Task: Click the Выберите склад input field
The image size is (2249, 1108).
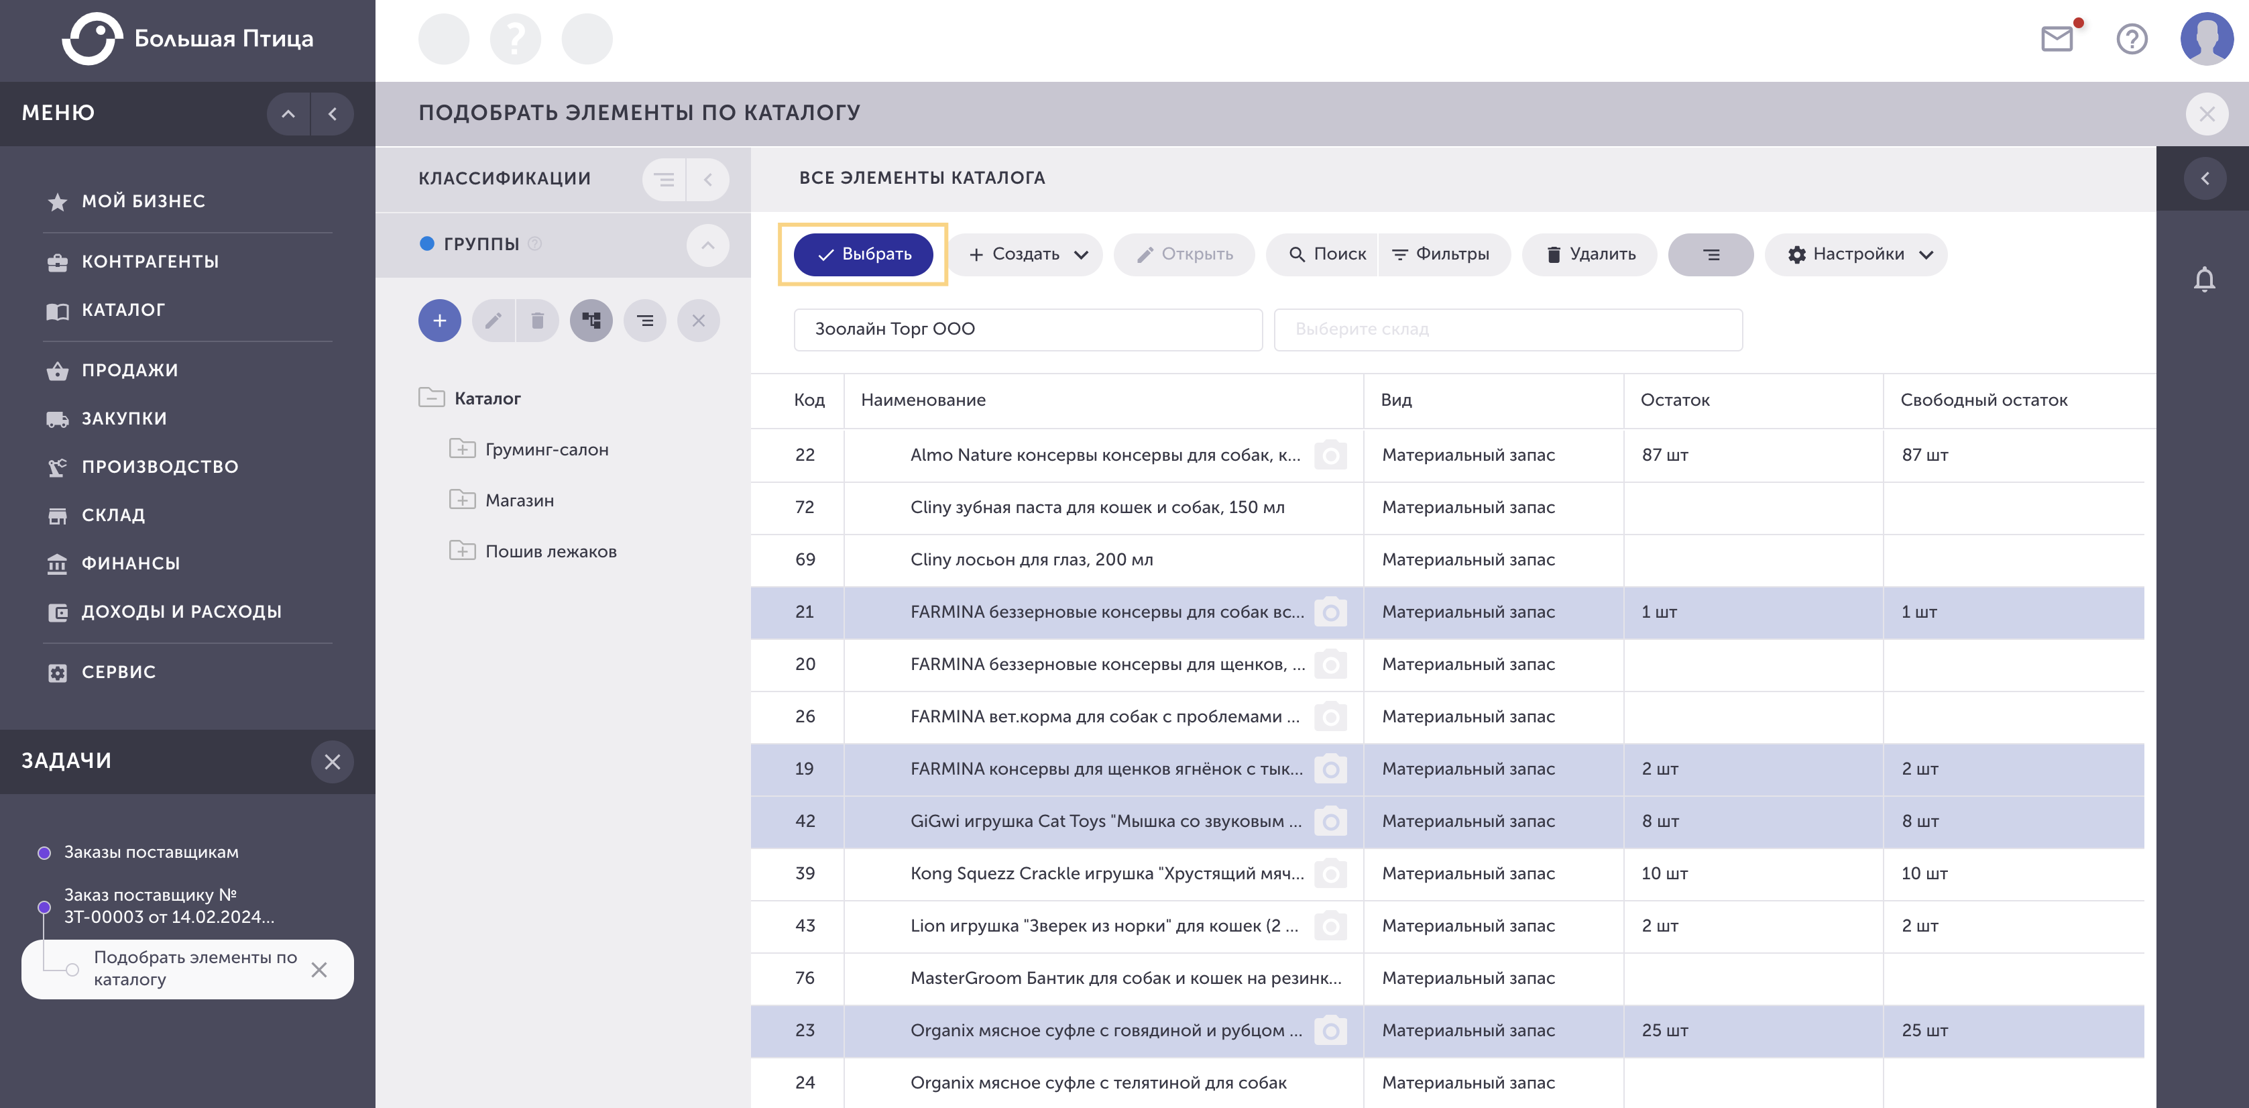Action: pos(1508,329)
